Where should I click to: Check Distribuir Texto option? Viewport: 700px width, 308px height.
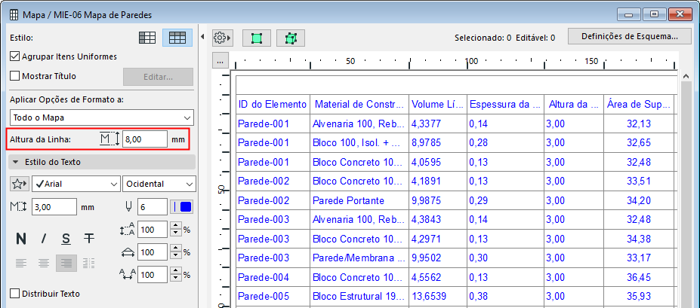tap(15, 294)
